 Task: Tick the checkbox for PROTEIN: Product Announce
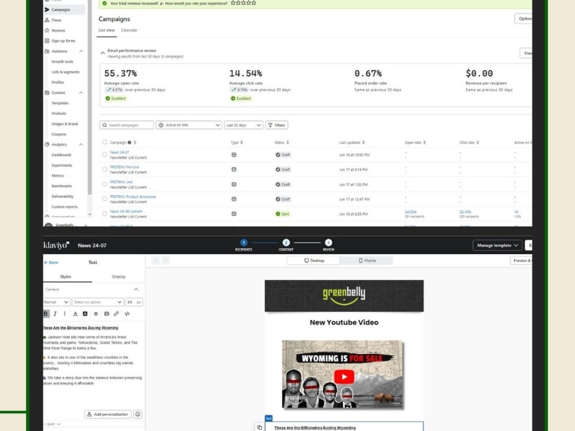coord(105,199)
